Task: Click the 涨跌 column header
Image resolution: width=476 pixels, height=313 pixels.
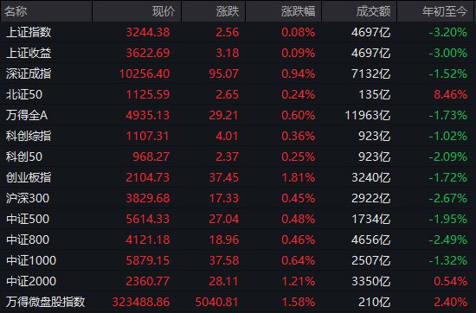Action: (213, 11)
